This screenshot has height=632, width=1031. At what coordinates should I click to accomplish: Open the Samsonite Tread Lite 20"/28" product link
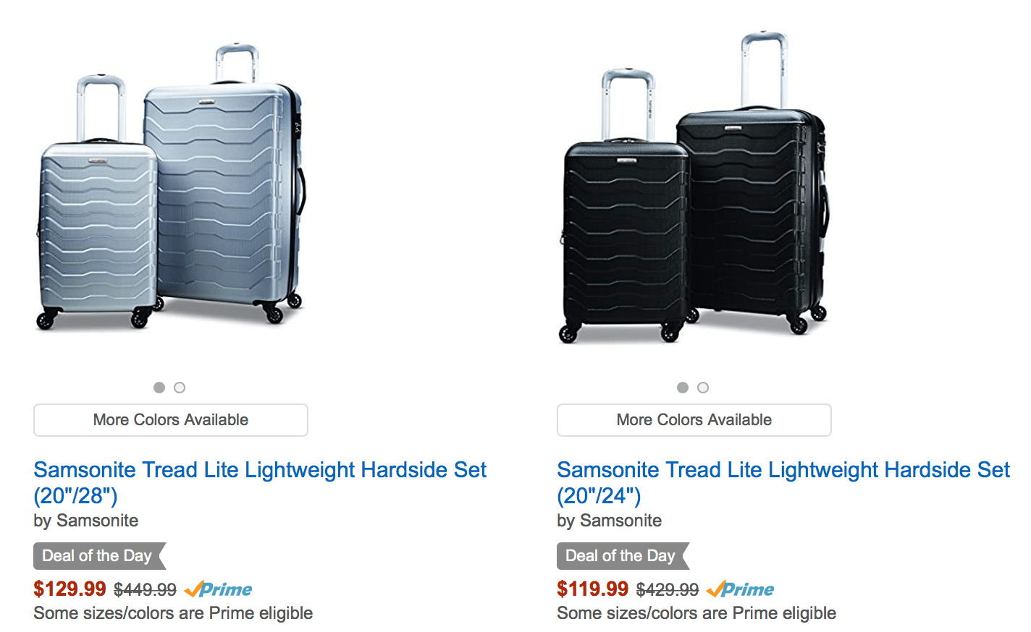[x=259, y=470]
